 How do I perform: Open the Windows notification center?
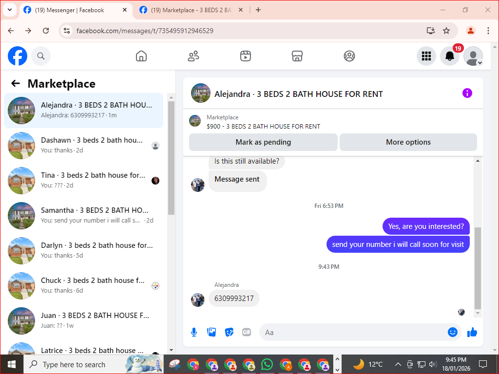483,364
